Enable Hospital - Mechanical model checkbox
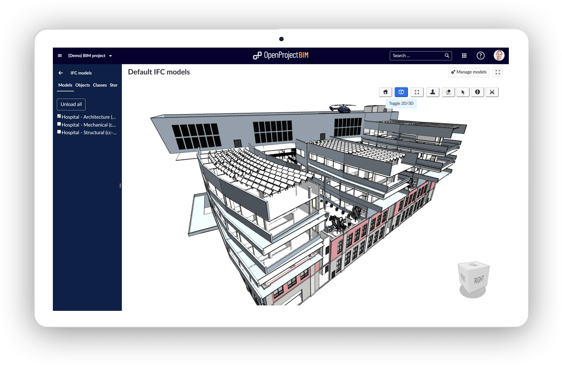This screenshot has height=365, width=562. [59, 124]
